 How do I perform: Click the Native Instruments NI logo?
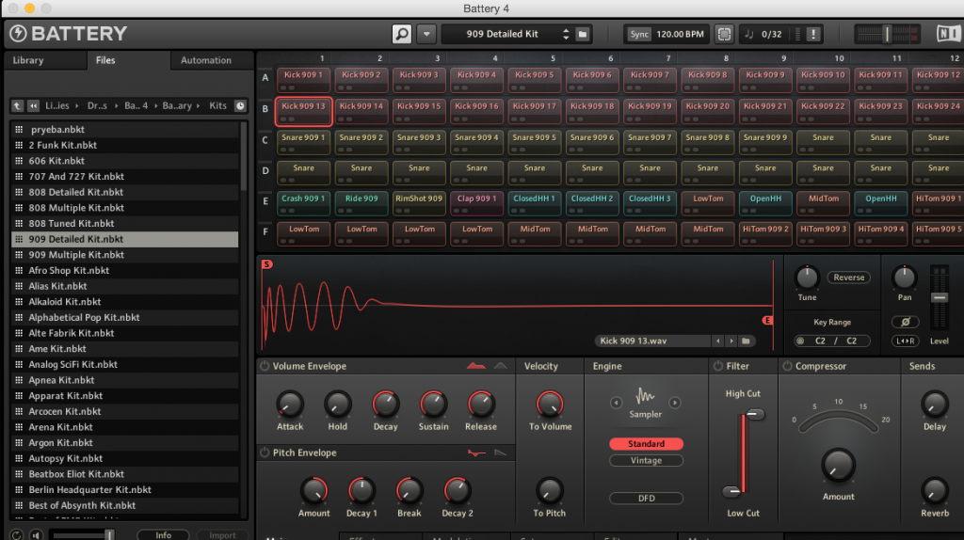click(948, 34)
